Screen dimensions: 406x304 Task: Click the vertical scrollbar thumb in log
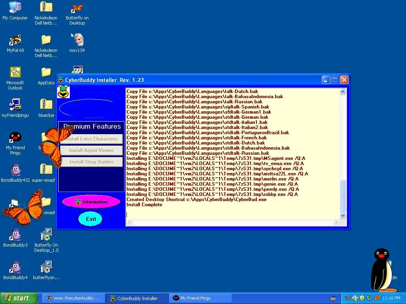[343, 196]
